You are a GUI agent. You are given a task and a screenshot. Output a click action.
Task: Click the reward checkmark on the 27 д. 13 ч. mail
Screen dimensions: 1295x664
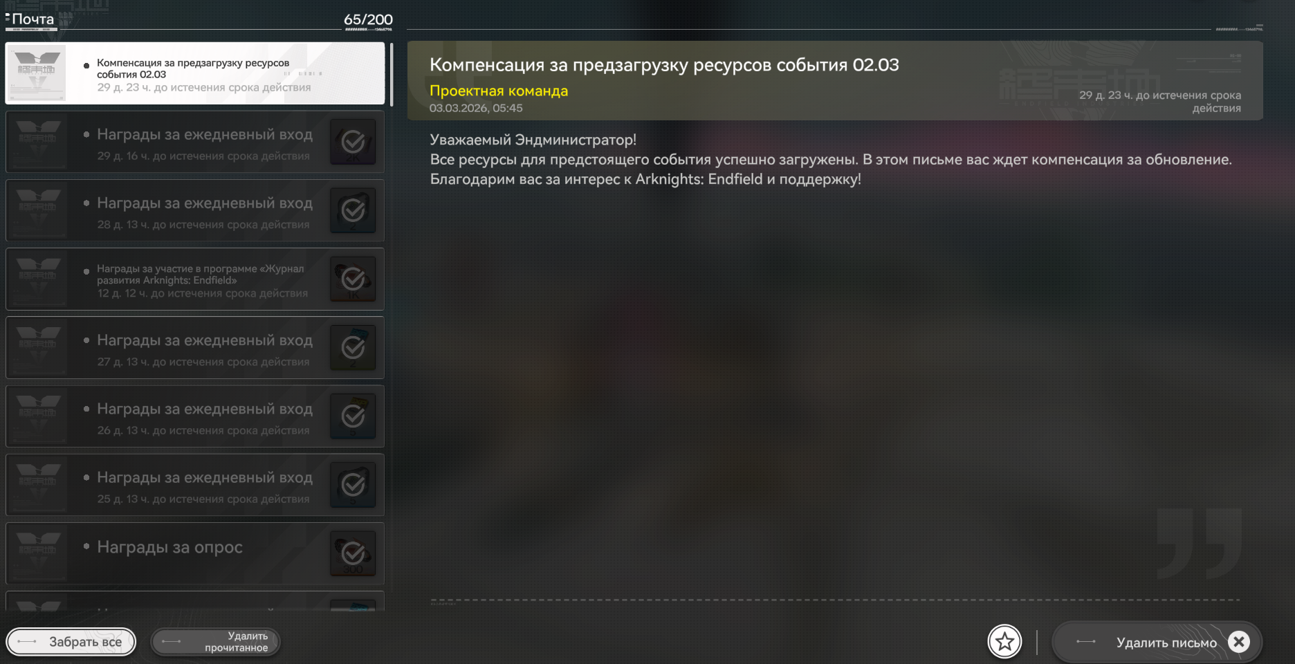click(x=353, y=347)
